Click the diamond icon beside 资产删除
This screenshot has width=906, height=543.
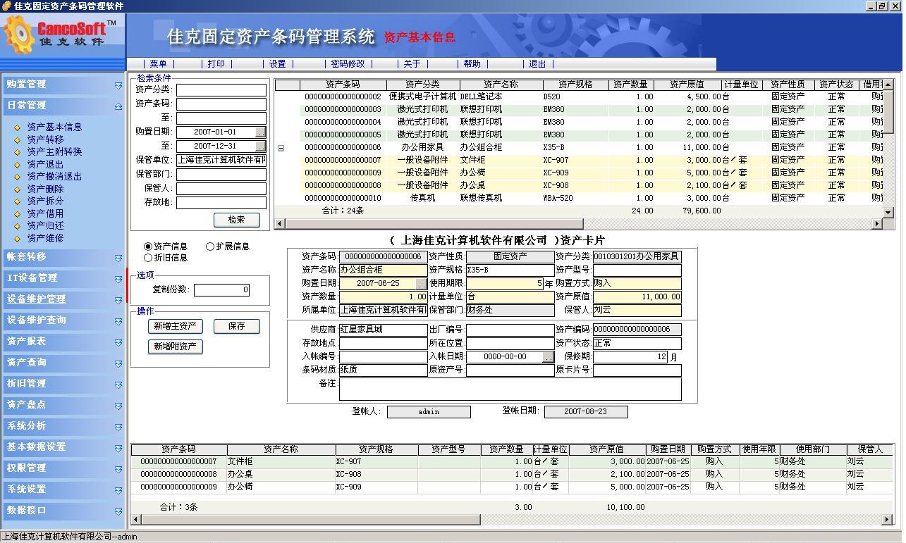pyautogui.click(x=18, y=189)
